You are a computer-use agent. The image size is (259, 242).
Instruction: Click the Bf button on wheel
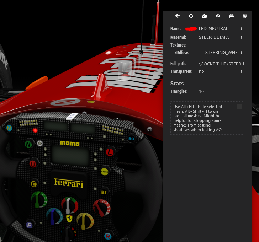[x=104, y=192]
